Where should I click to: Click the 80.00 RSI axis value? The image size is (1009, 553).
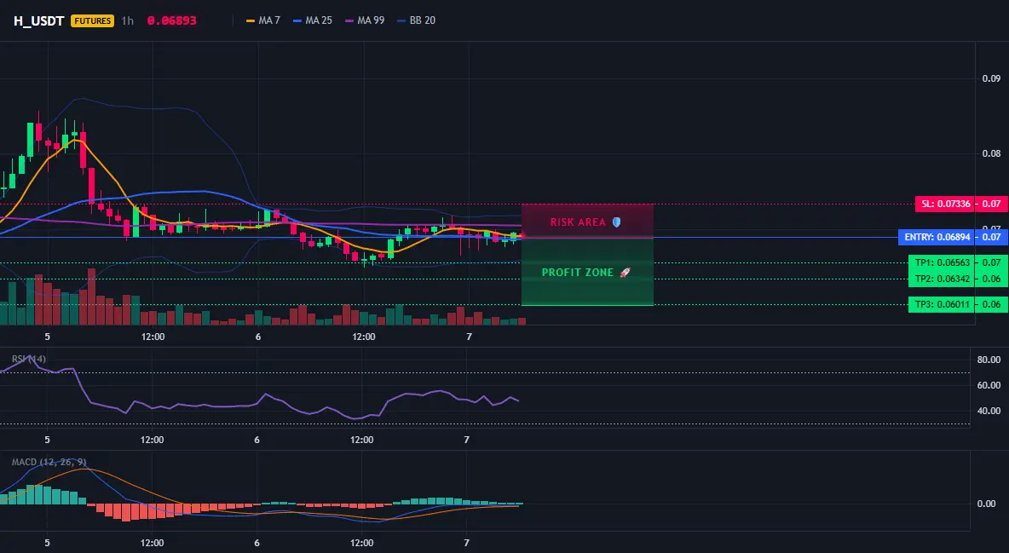coord(989,360)
